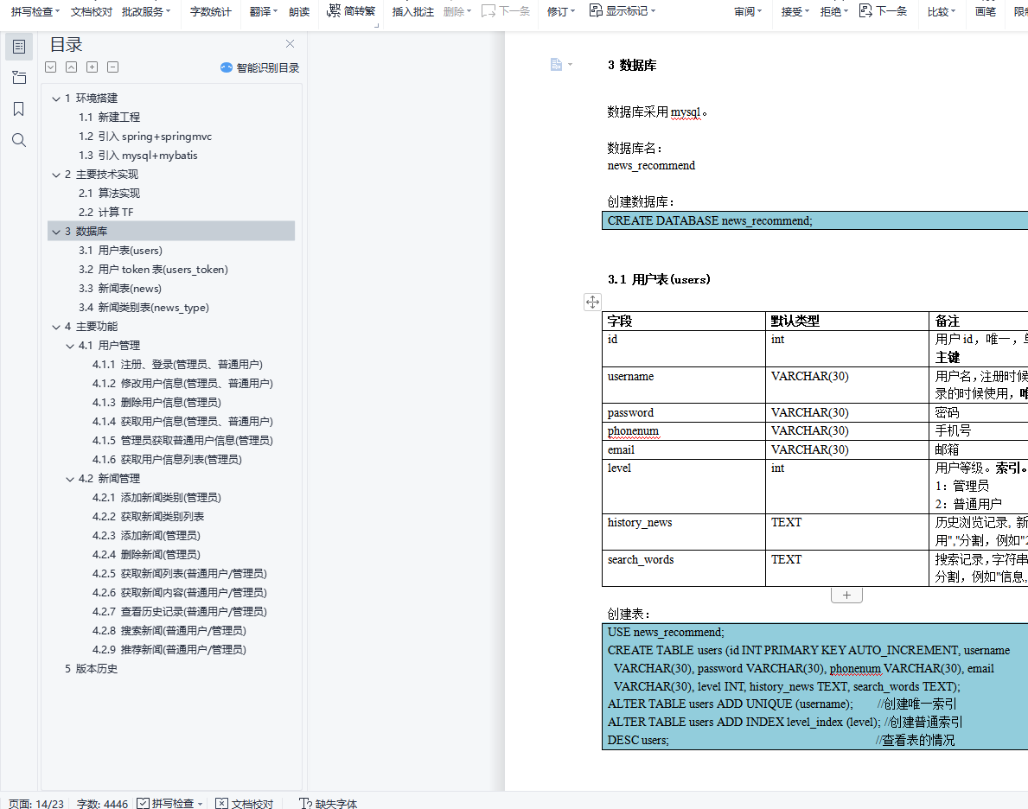Click 插入批注 insert comment
The height and width of the screenshot is (809, 1028).
click(x=412, y=11)
